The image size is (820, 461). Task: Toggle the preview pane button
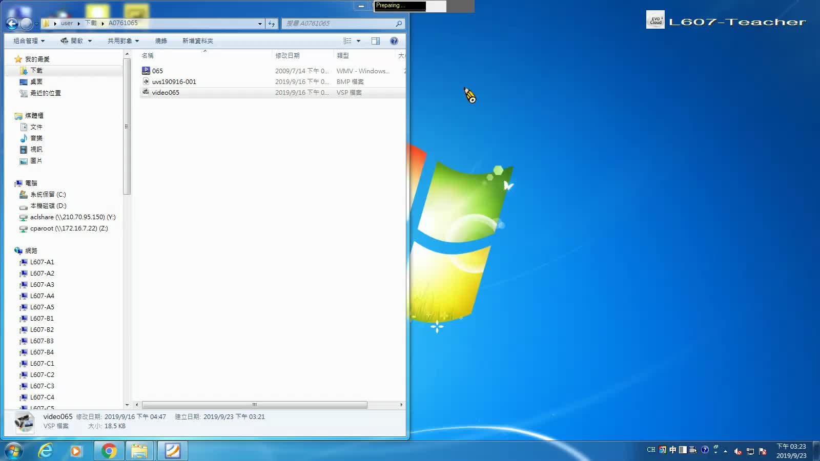click(x=376, y=41)
